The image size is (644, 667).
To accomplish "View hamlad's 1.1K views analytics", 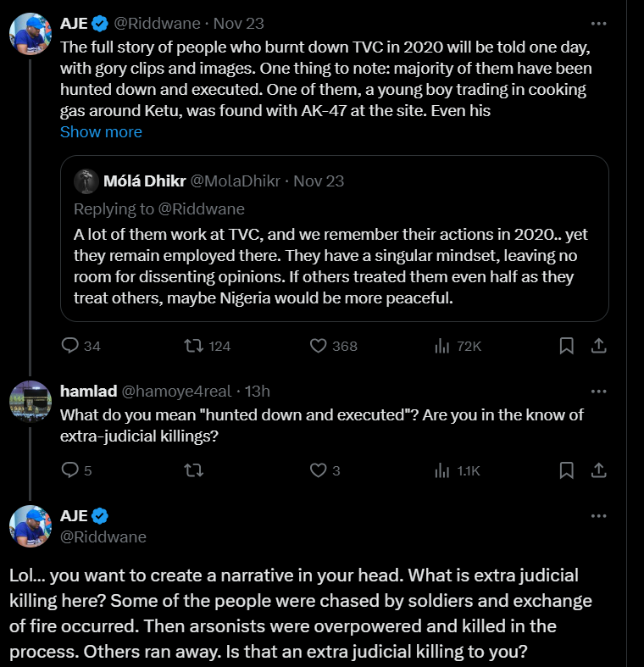I will (x=441, y=470).
